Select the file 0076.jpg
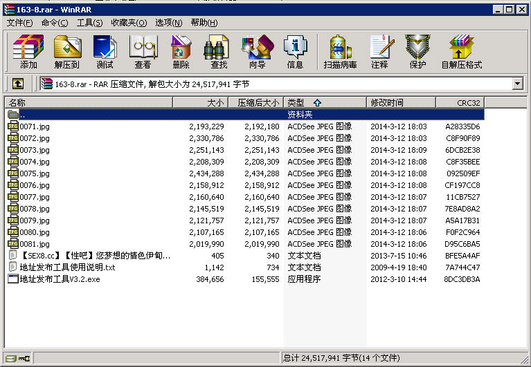This screenshot has height=367, width=531. [35, 185]
